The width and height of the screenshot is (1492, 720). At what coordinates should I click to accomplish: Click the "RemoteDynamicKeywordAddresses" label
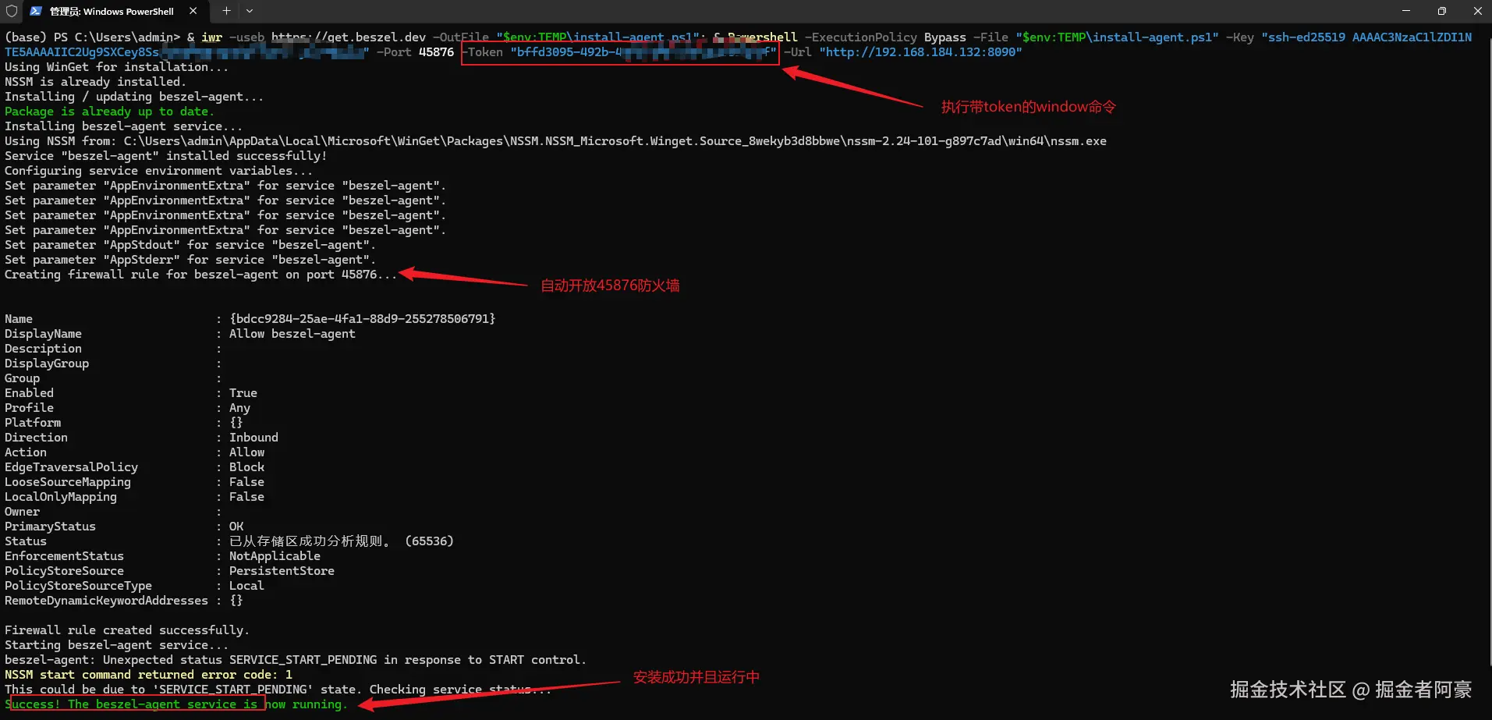[x=106, y=601]
